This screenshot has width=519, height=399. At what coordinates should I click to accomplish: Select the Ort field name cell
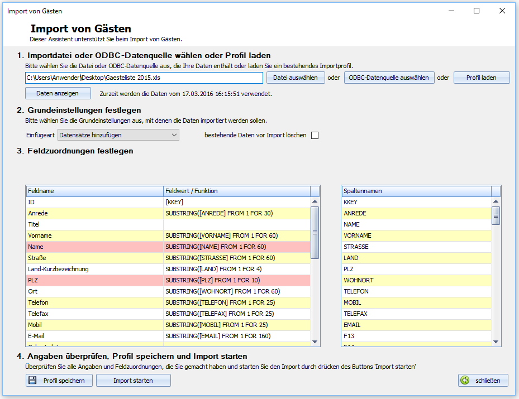tap(94, 291)
